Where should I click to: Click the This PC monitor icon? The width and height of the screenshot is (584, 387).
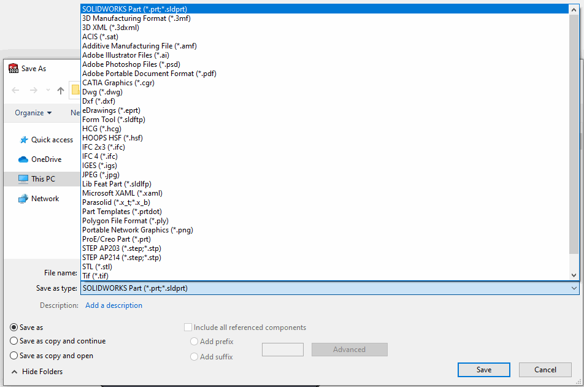click(23, 179)
